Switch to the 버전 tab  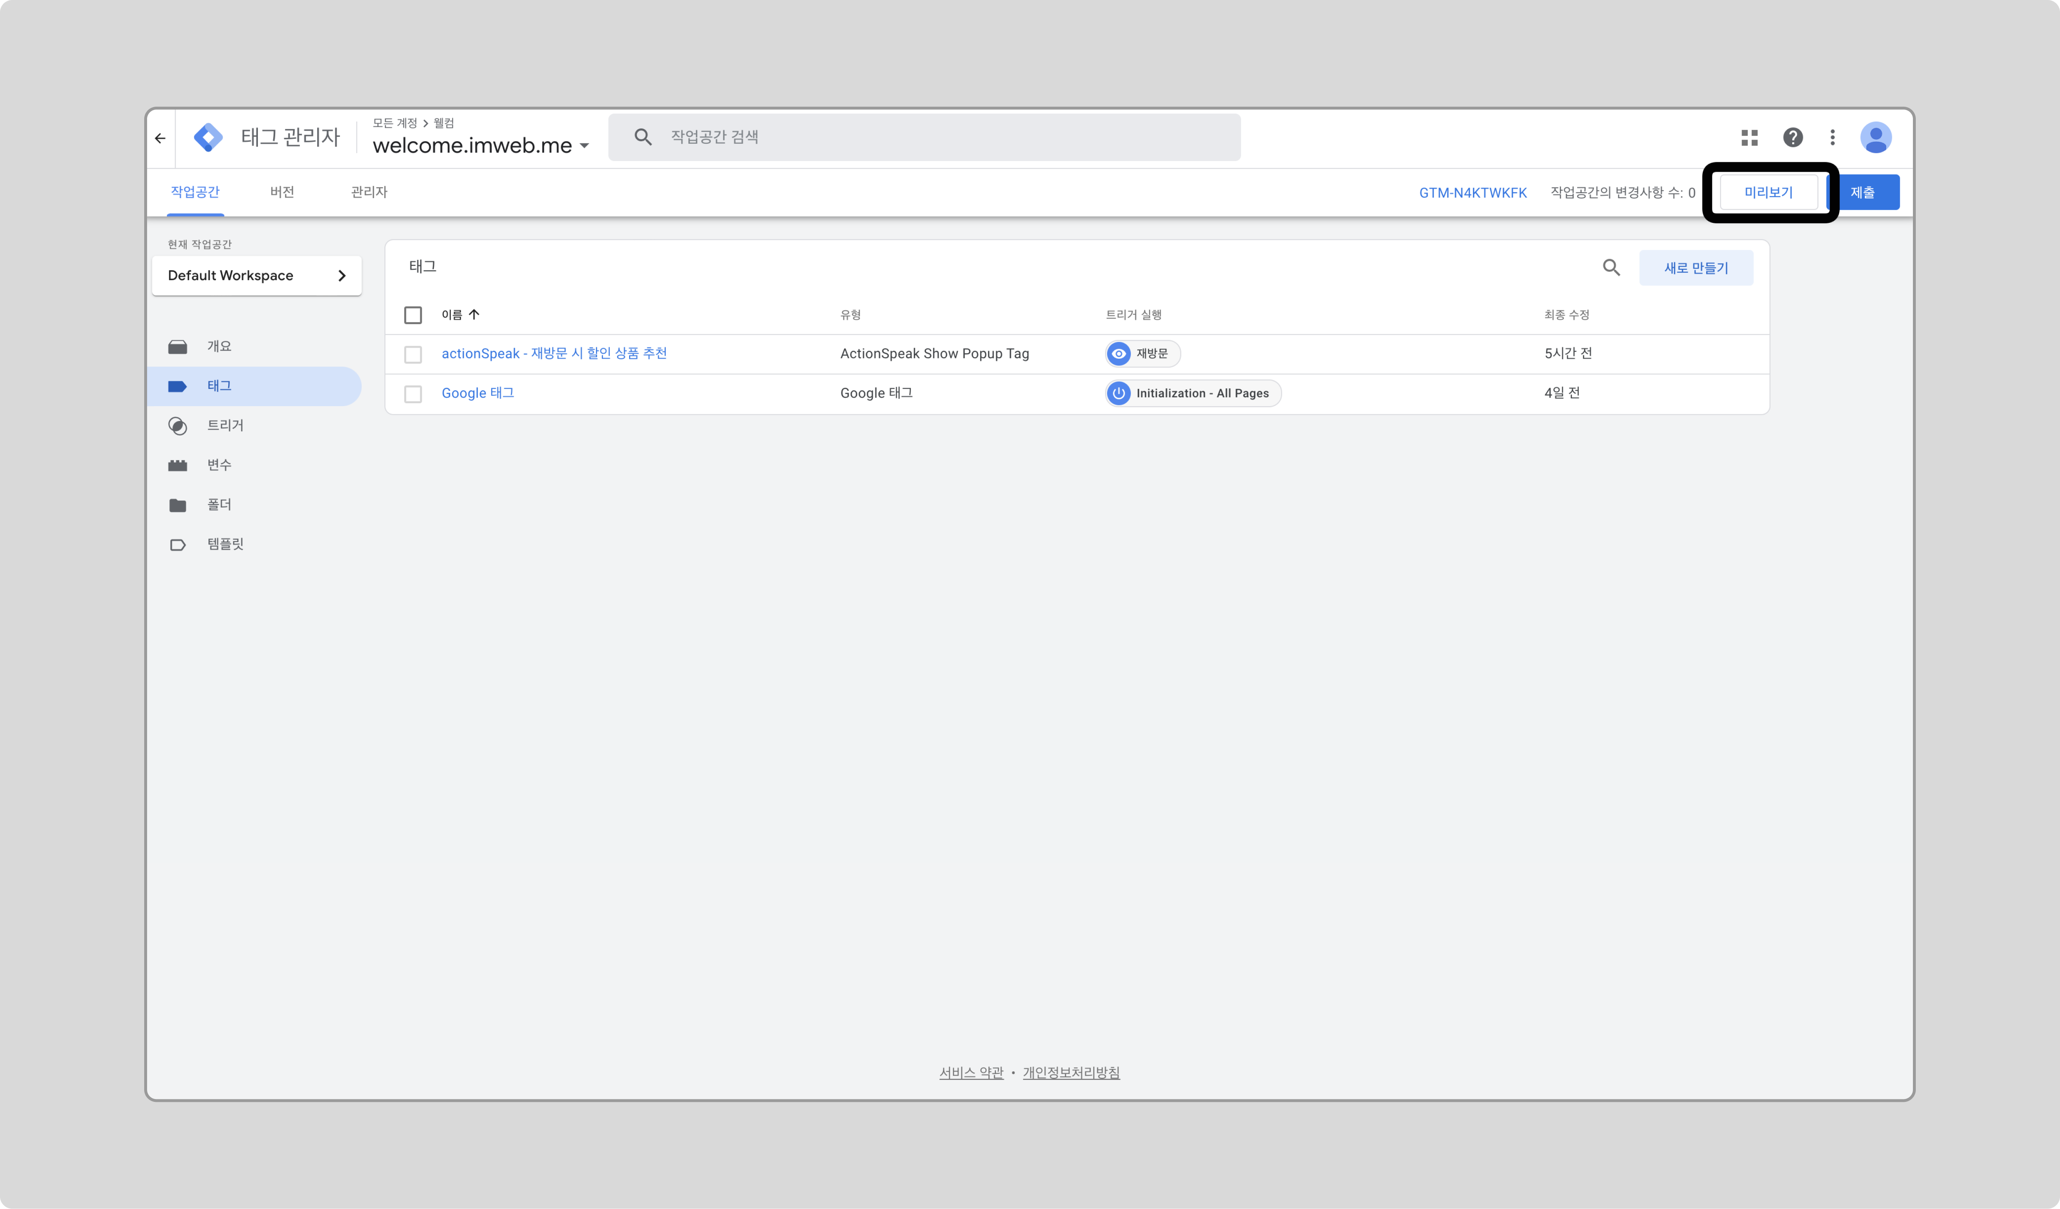point(282,192)
